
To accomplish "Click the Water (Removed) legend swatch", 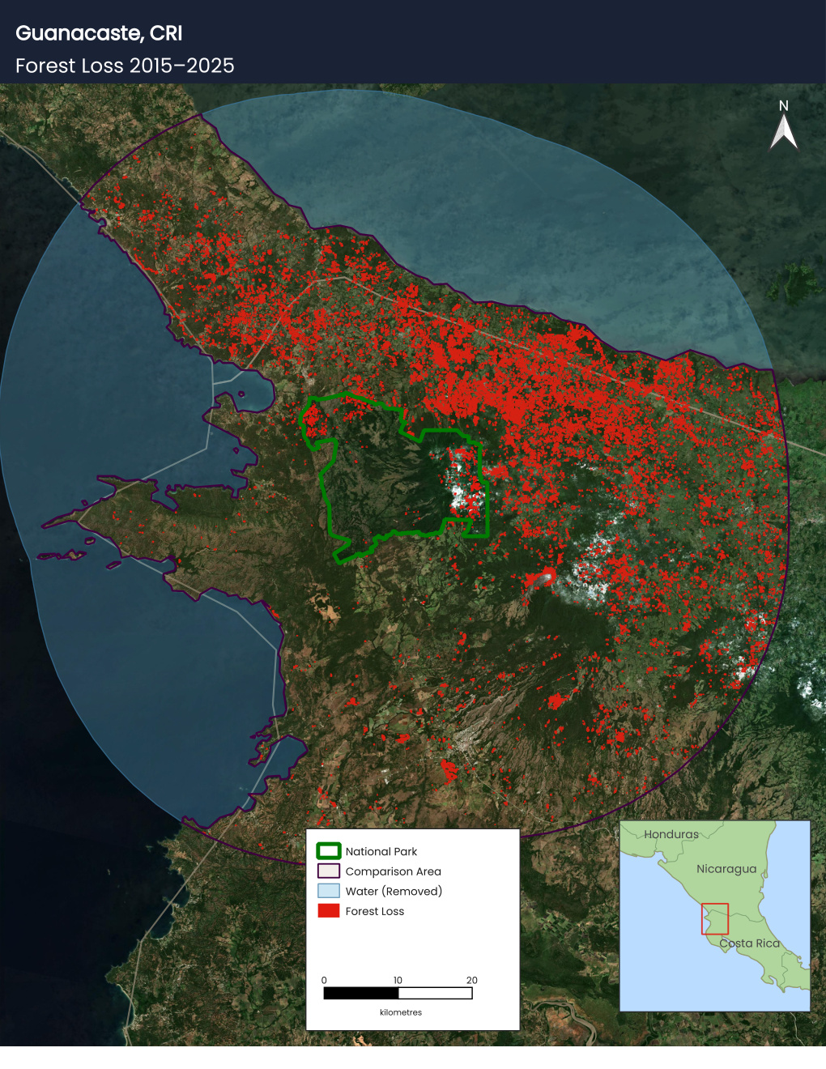I will (328, 891).
